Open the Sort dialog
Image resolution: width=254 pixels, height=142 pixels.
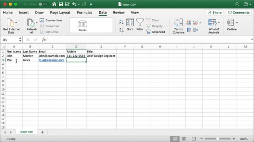[x=130, y=24]
